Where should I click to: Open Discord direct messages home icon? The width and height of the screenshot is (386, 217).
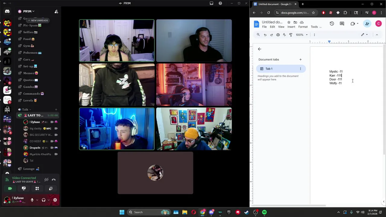[x=7, y=11]
